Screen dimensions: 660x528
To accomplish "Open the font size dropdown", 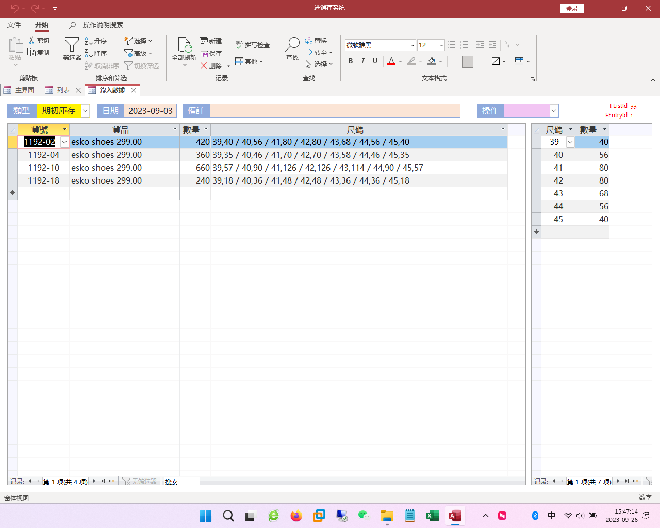I will click(441, 45).
